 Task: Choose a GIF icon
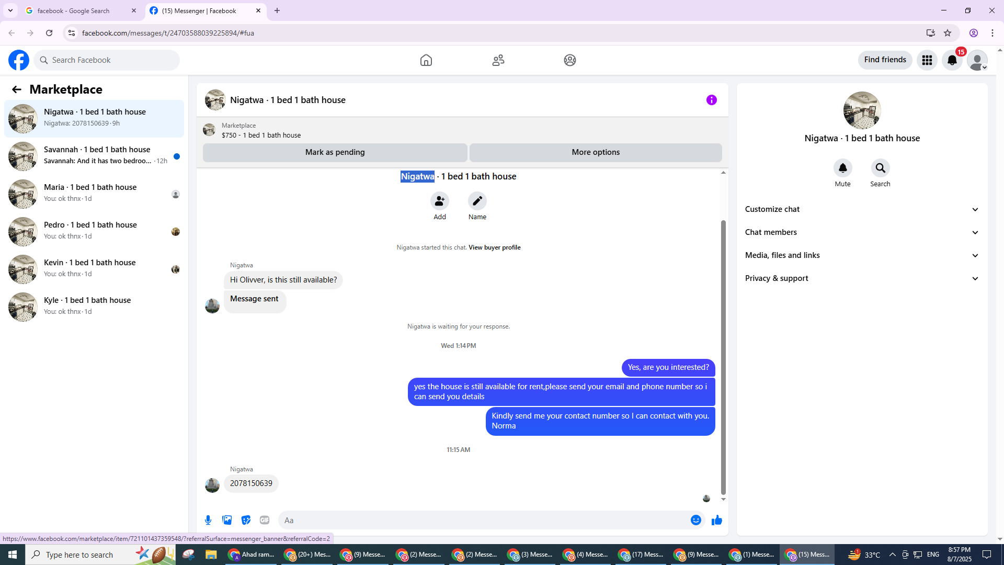pos(265,520)
